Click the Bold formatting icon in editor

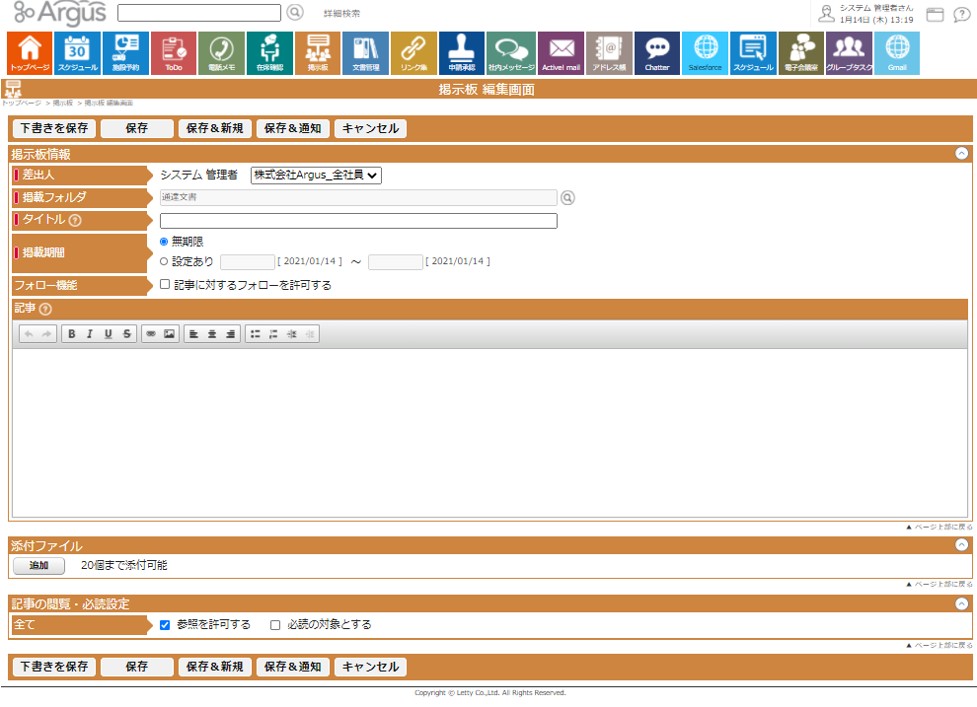tap(72, 334)
